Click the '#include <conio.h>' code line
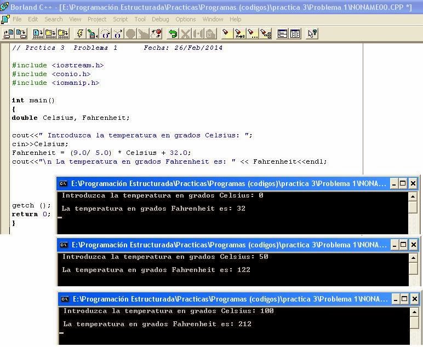The image size is (423, 347). (52, 74)
